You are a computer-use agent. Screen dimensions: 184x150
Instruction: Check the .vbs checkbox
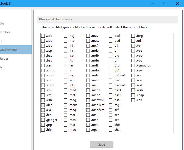click(x=133, y=60)
